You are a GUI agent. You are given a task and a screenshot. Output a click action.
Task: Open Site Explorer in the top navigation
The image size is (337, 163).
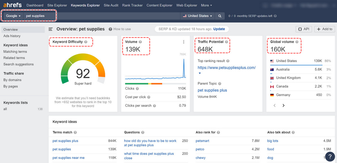pyautogui.click(x=57, y=5)
